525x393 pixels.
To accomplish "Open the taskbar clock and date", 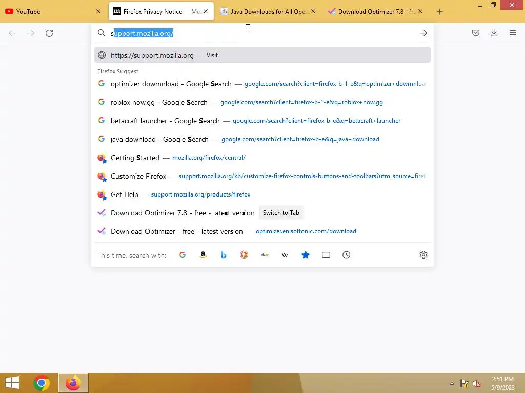I will tap(502, 383).
